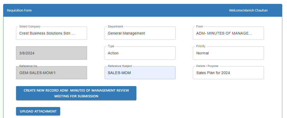
Task: Click the 'Reference Subject' floating label
Action: (120, 66)
